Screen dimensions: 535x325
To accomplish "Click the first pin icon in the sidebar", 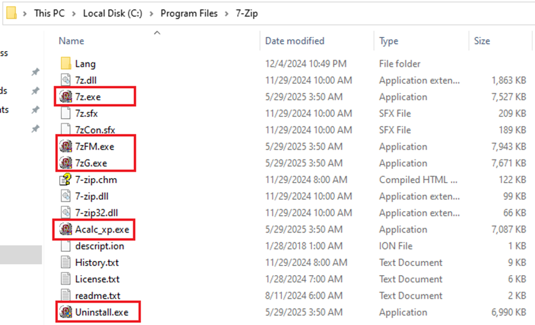I will tap(35, 72).
